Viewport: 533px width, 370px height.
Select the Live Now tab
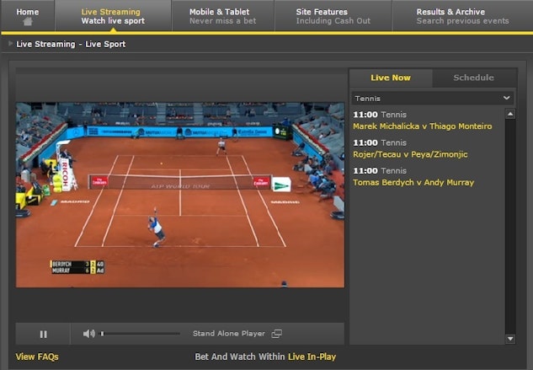(x=391, y=78)
